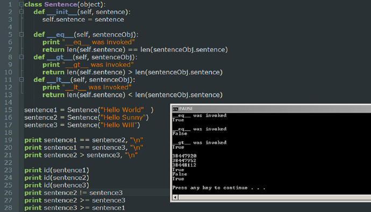Click the console output value 38448112
This screenshot has height=212, width=371.
tap(184, 165)
